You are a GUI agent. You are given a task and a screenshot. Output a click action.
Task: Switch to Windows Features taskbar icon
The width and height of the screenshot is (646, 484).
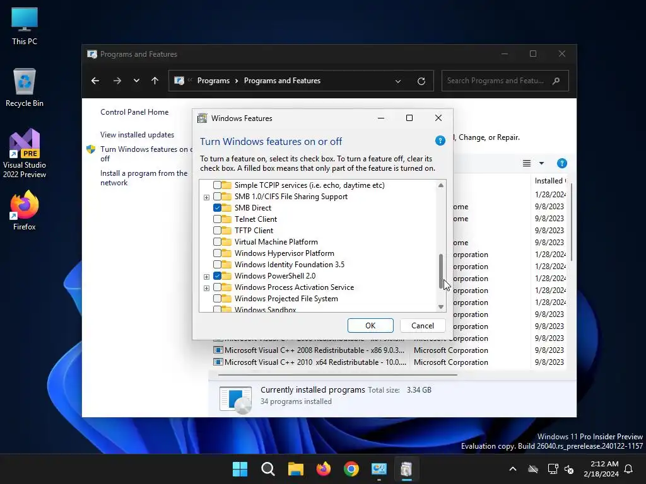407,469
